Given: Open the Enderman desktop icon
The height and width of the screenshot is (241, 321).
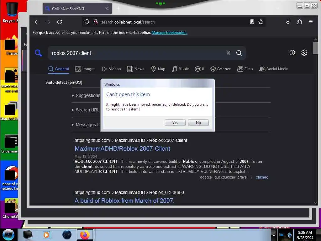Looking at the screenshot, I should pyautogui.click(x=10, y=144).
